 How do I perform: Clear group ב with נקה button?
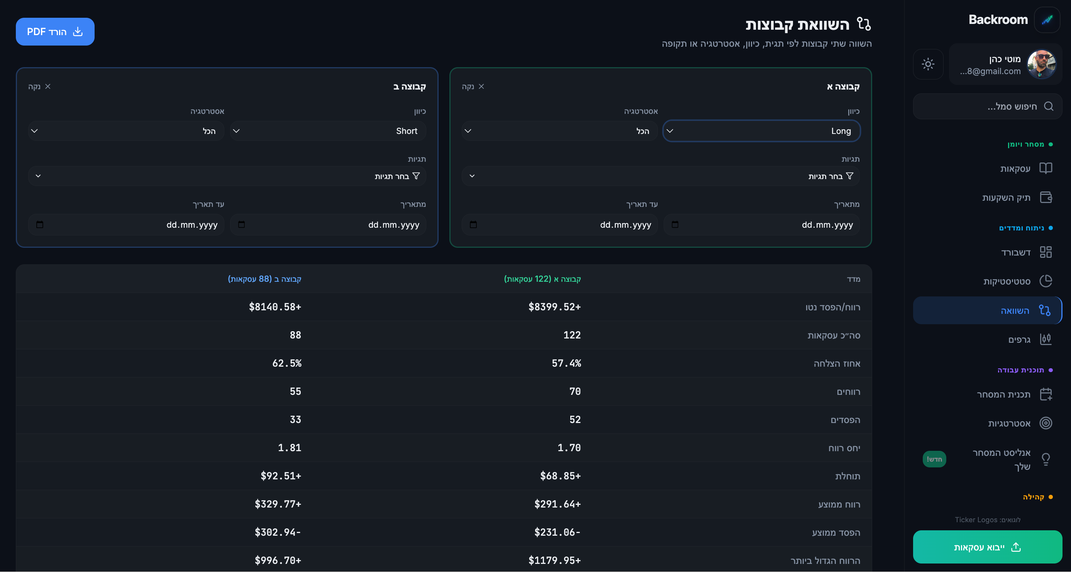[39, 86]
